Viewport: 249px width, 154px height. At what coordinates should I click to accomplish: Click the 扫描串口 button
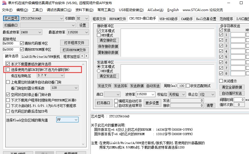(11, 25)
